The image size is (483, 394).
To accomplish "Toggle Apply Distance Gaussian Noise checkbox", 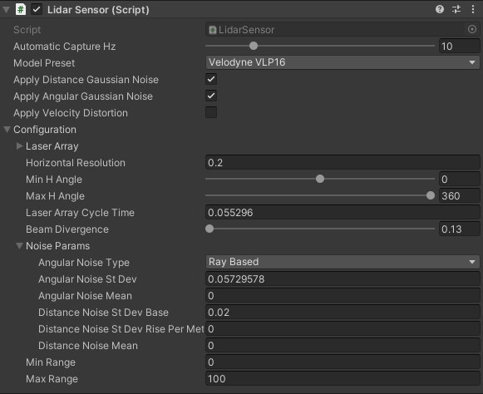I will (211, 79).
